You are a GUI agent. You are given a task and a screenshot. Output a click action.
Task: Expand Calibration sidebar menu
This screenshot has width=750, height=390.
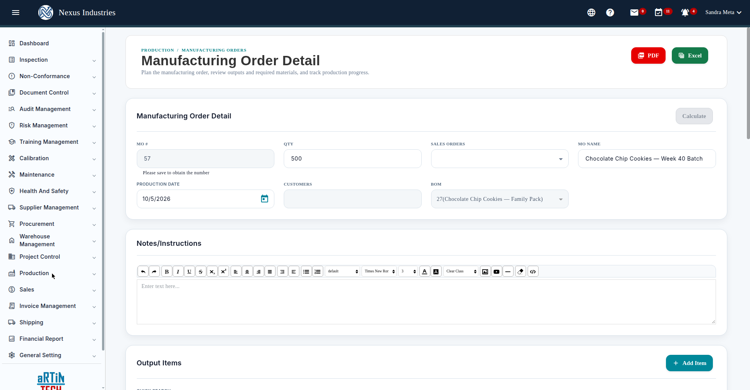(52, 158)
